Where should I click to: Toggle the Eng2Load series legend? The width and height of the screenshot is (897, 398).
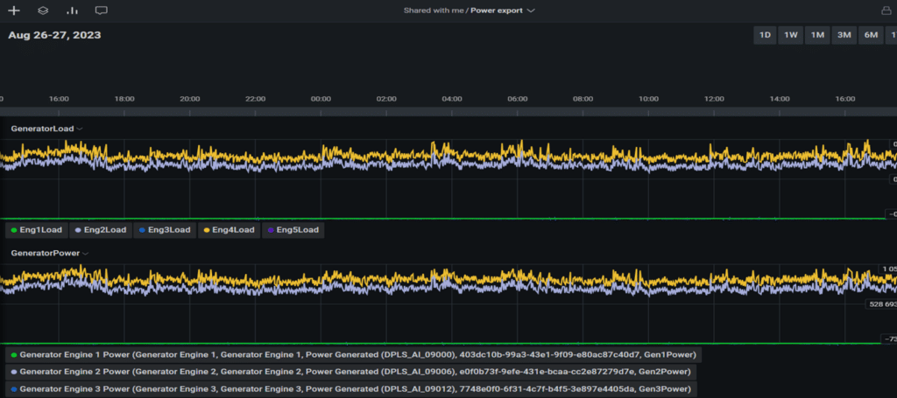tap(100, 230)
